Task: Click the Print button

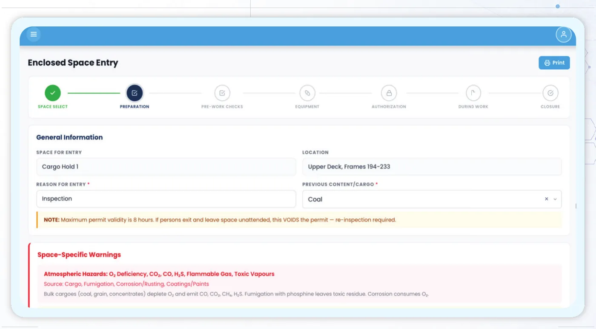Action: click(x=554, y=62)
